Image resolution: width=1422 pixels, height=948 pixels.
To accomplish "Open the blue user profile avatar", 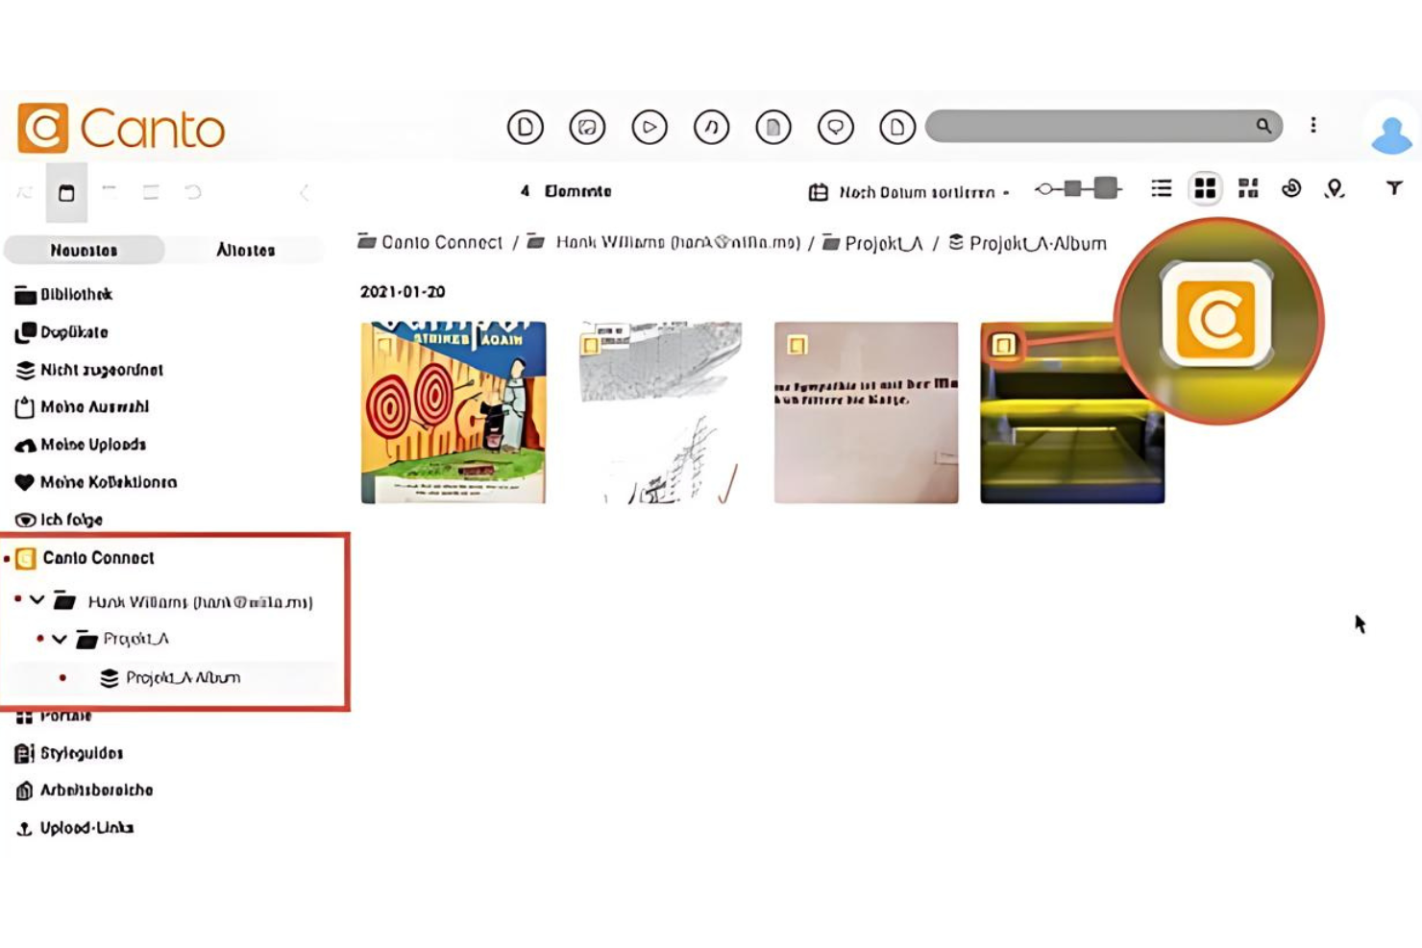I will click(x=1390, y=134).
